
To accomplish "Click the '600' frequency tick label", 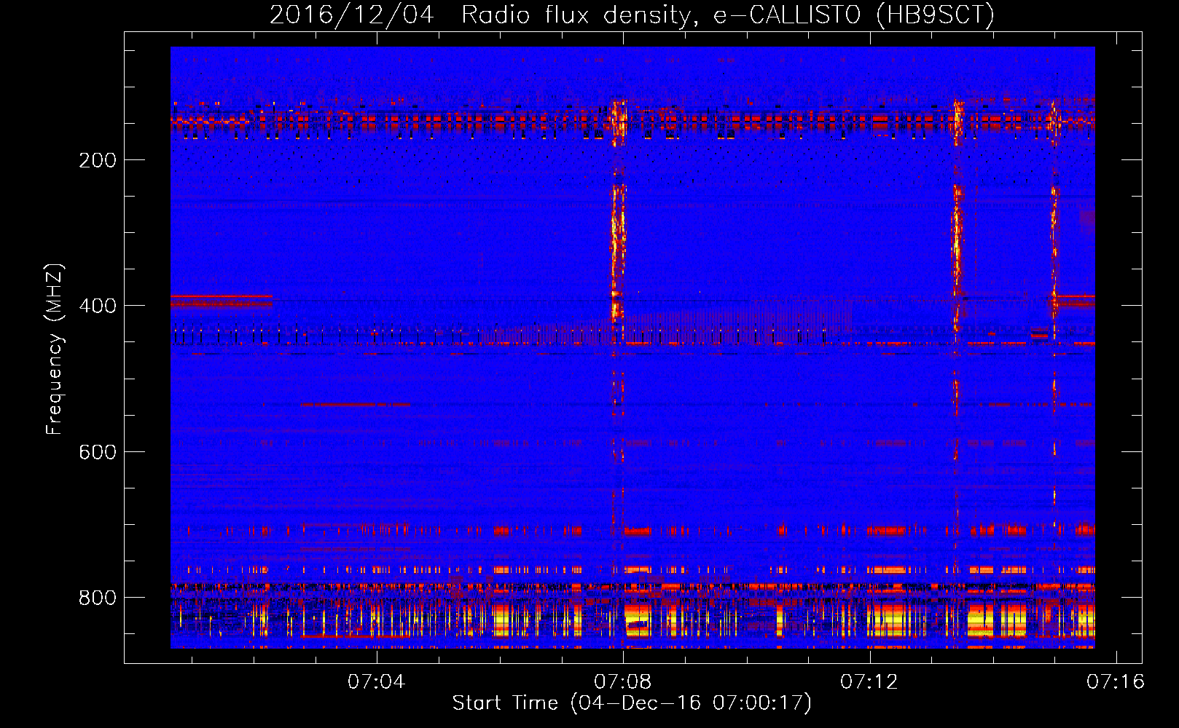I will click(98, 452).
